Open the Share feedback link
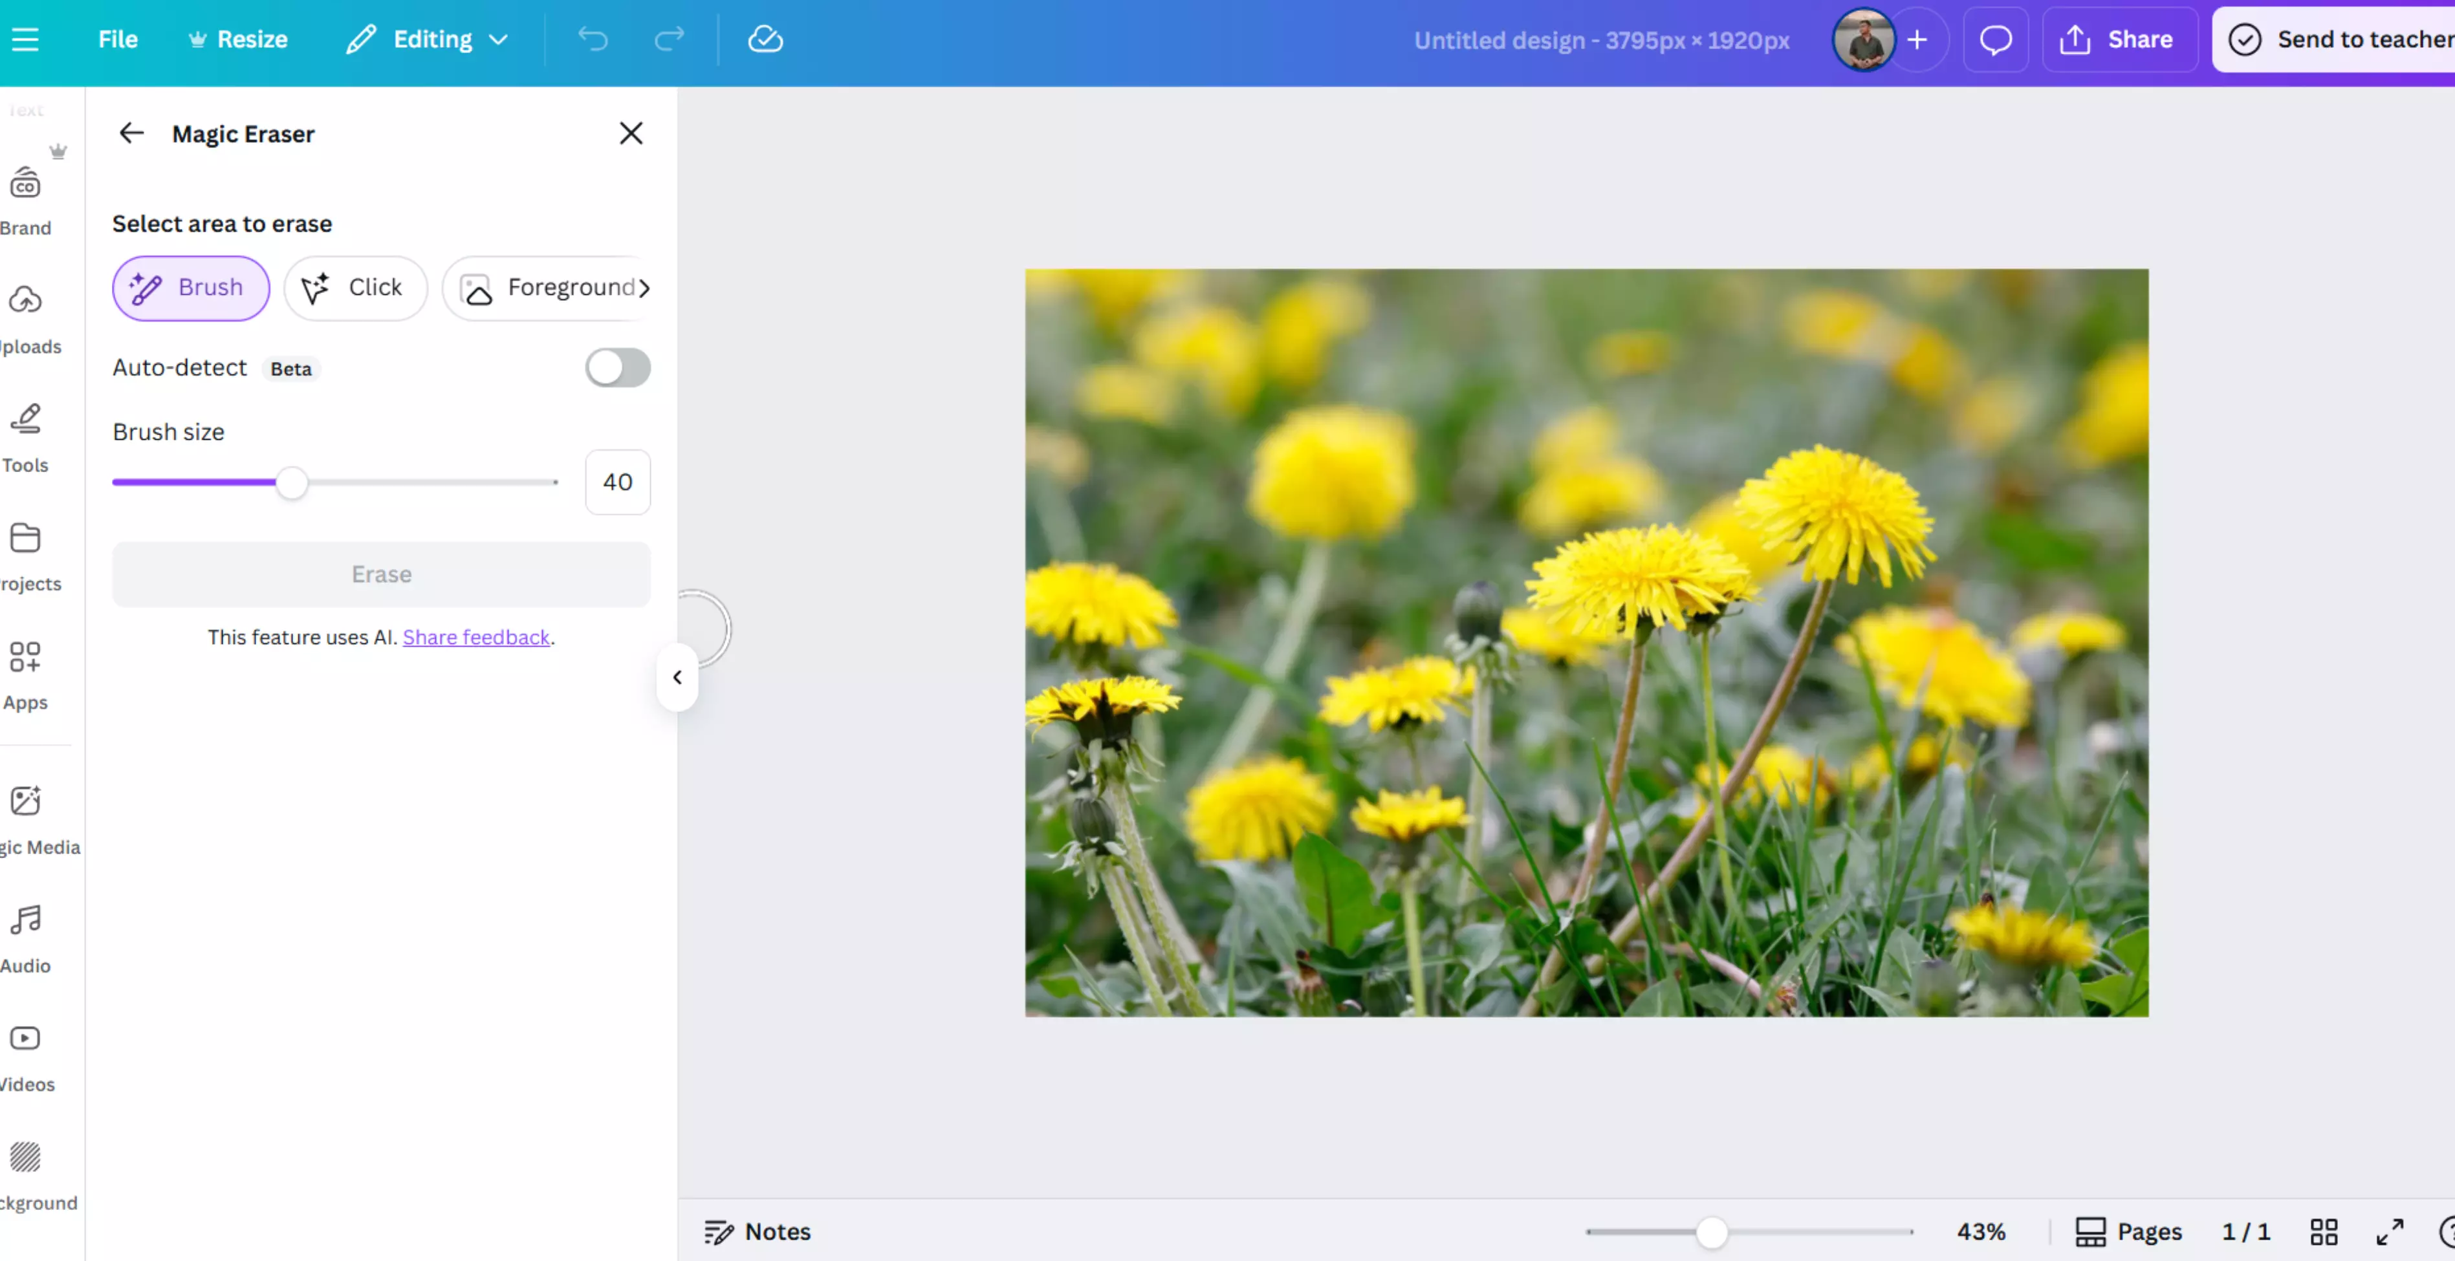This screenshot has width=2455, height=1261. coord(475,637)
